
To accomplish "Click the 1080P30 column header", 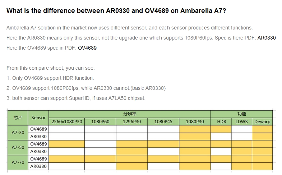I will tap(195, 121).
